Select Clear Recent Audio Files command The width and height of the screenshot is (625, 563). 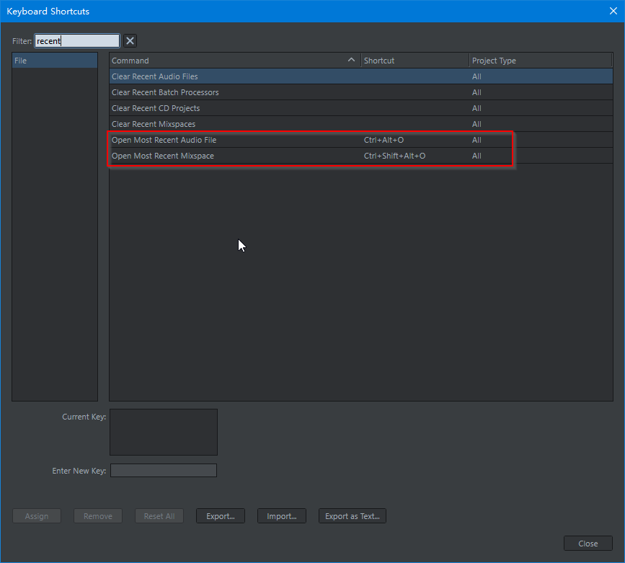click(x=360, y=76)
